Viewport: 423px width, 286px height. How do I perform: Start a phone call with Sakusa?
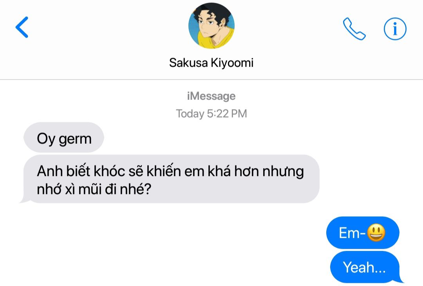pos(354,29)
